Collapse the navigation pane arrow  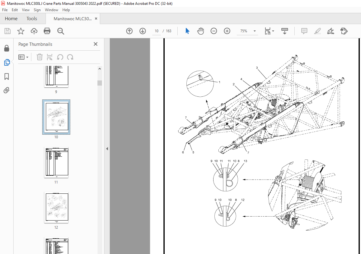pyautogui.click(x=107, y=149)
